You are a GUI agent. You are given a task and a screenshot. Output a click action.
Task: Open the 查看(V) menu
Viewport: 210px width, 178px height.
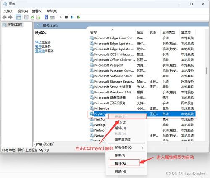point(37,11)
